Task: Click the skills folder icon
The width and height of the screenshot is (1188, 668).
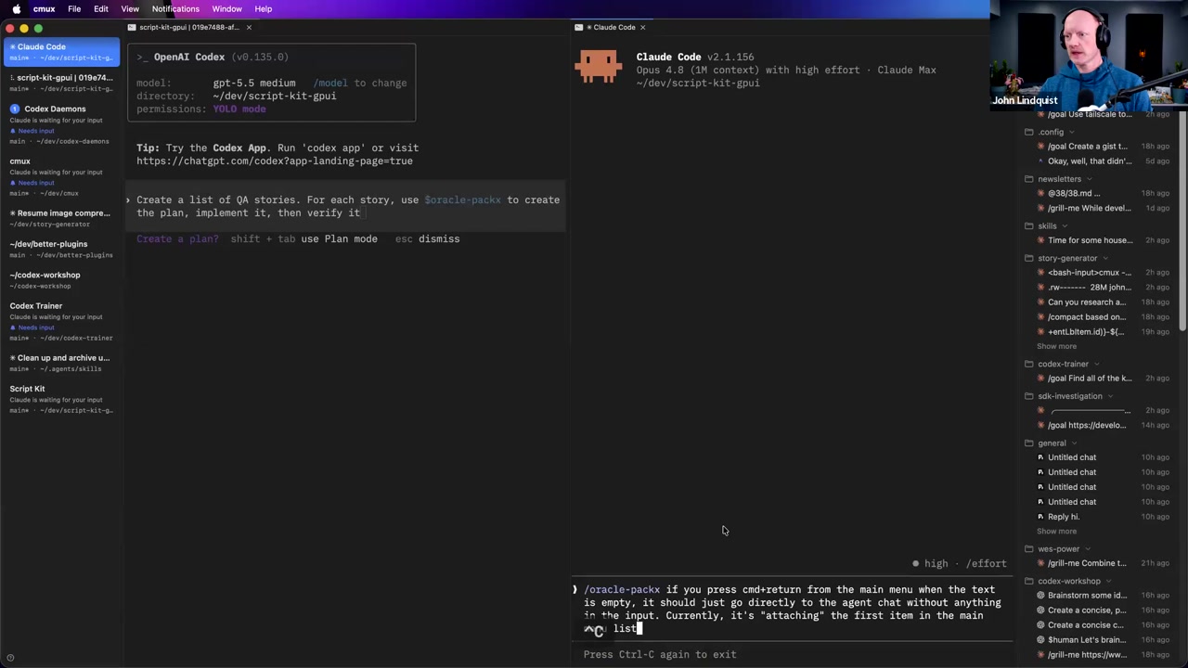Action: coord(1028,226)
